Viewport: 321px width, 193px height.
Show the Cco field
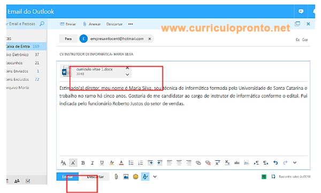(305, 40)
